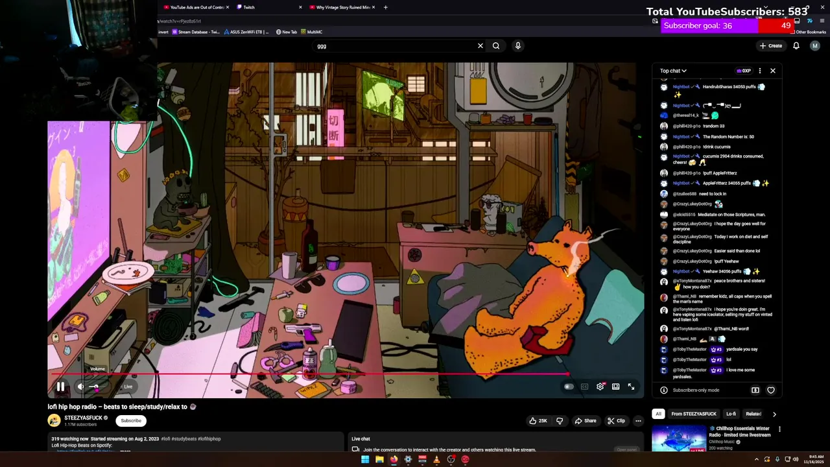The image size is (830, 467).
Task: Open more actions menu beside the Clip button
Action: coord(638,420)
